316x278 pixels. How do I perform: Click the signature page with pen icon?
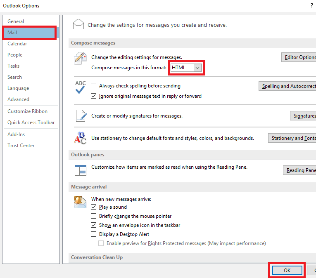(81, 116)
